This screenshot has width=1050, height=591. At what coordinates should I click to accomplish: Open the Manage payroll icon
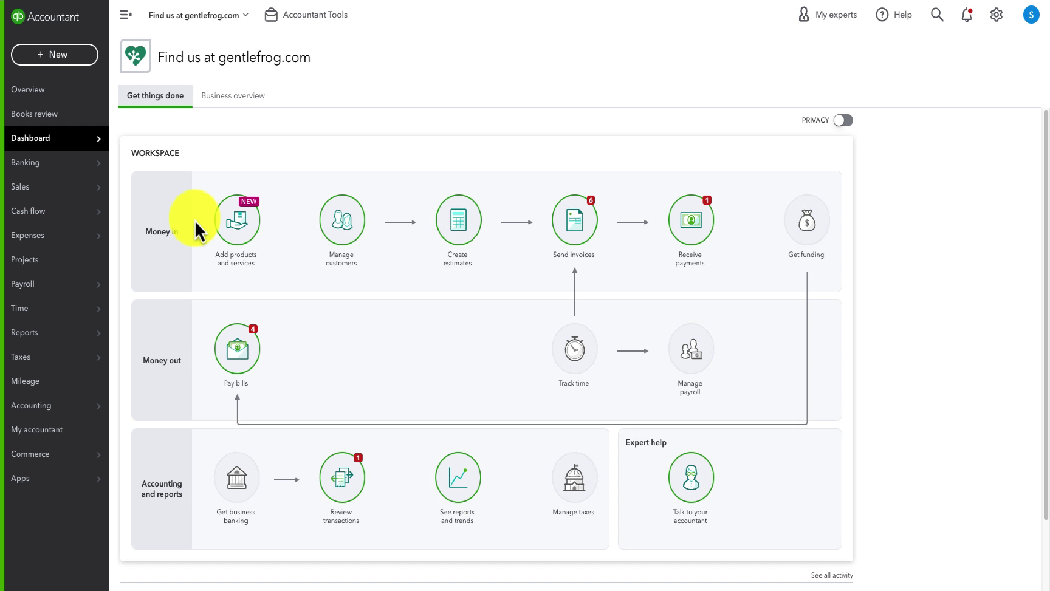click(691, 349)
